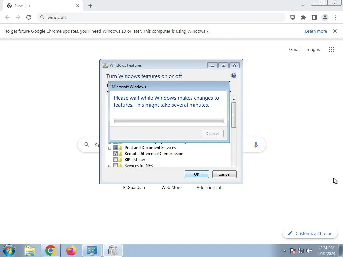Open the Images link

tap(313, 50)
